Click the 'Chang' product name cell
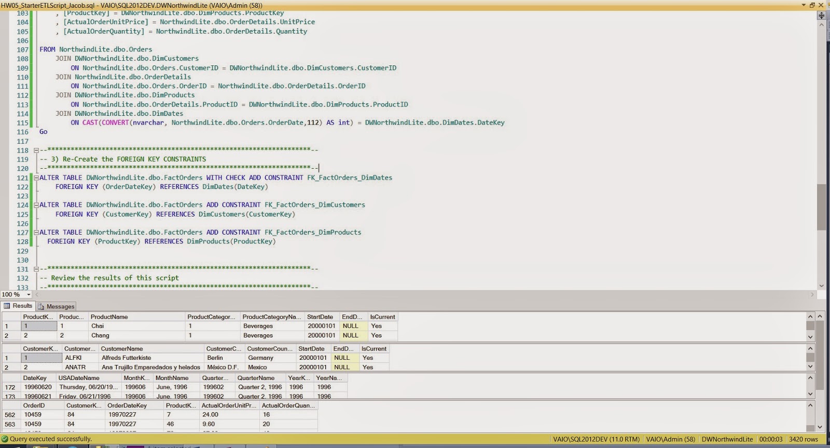This screenshot has width=830, height=448. pos(136,335)
